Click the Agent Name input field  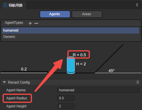pos(99,90)
